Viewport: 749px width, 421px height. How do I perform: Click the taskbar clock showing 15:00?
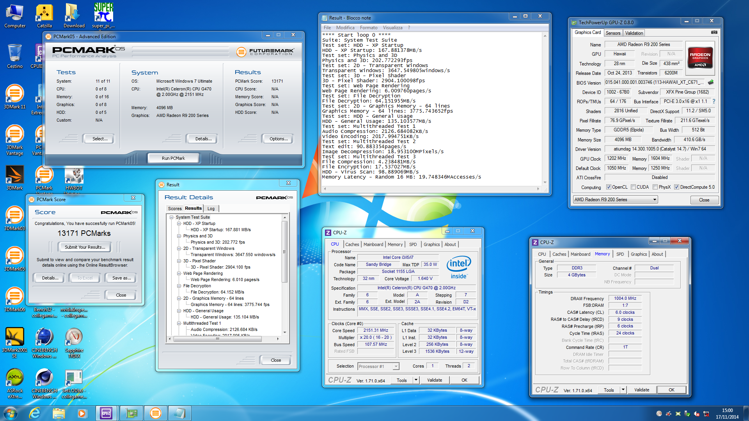pos(727,413)
